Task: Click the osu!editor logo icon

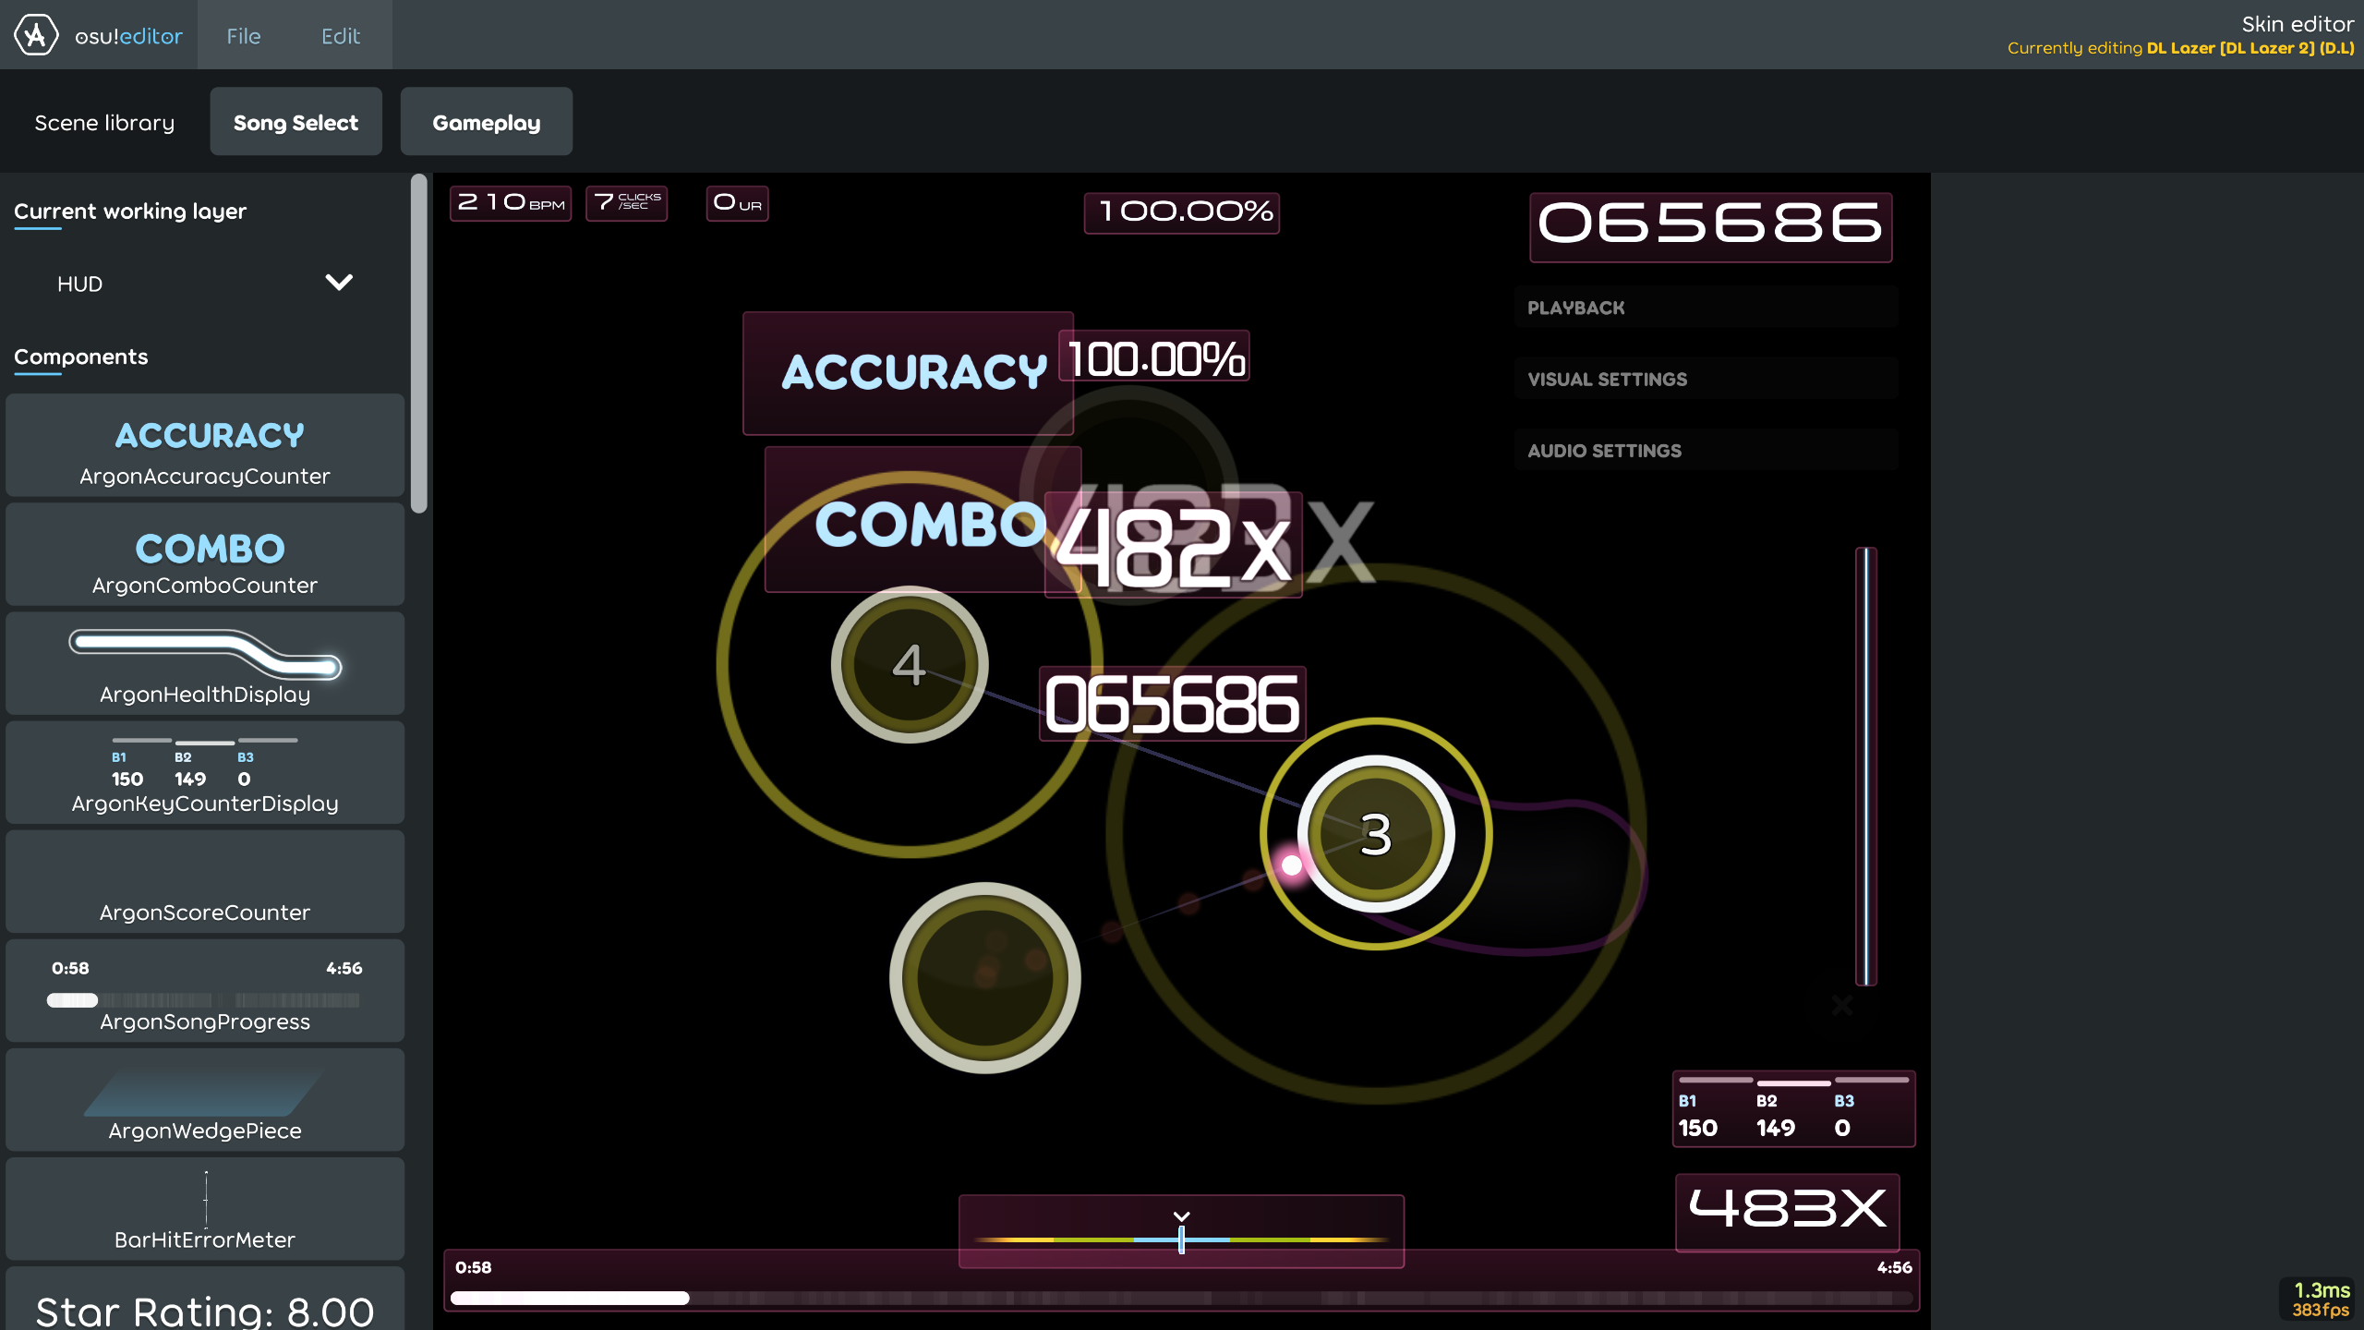Action: click(x=35, y=35)
